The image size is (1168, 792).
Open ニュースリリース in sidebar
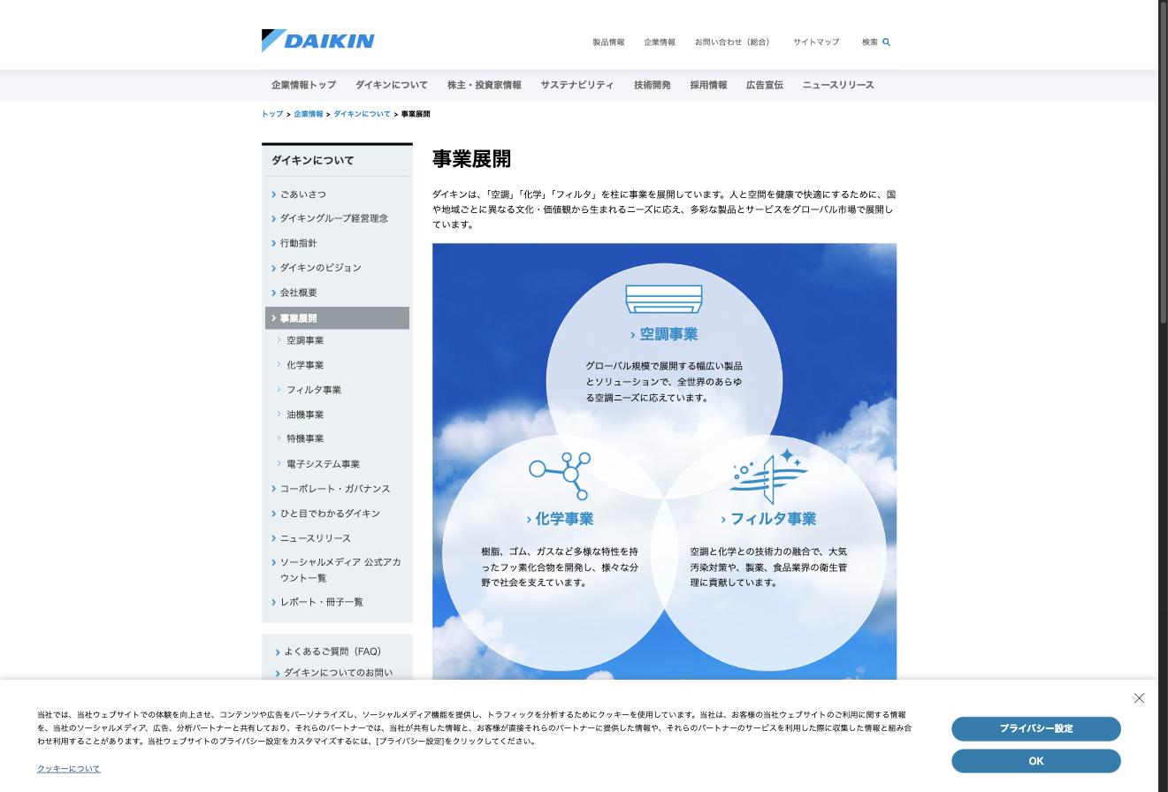pyautogui.click(x=316, y=538)
